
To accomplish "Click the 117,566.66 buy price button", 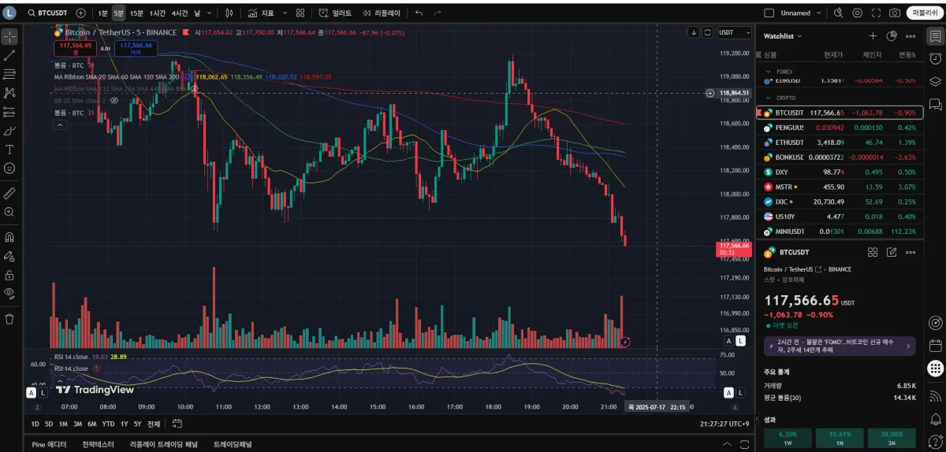I will click(x=136, y=47).
